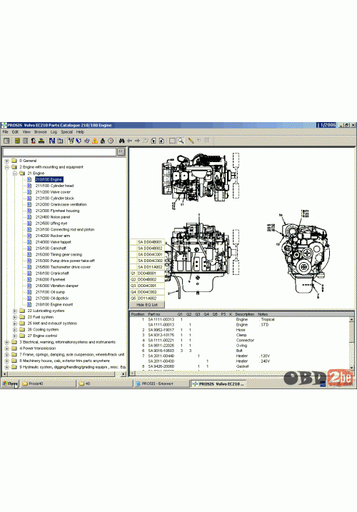Expand the 22 Lubricating system folder
The image size is (357, 512).
tap(15, 311)
